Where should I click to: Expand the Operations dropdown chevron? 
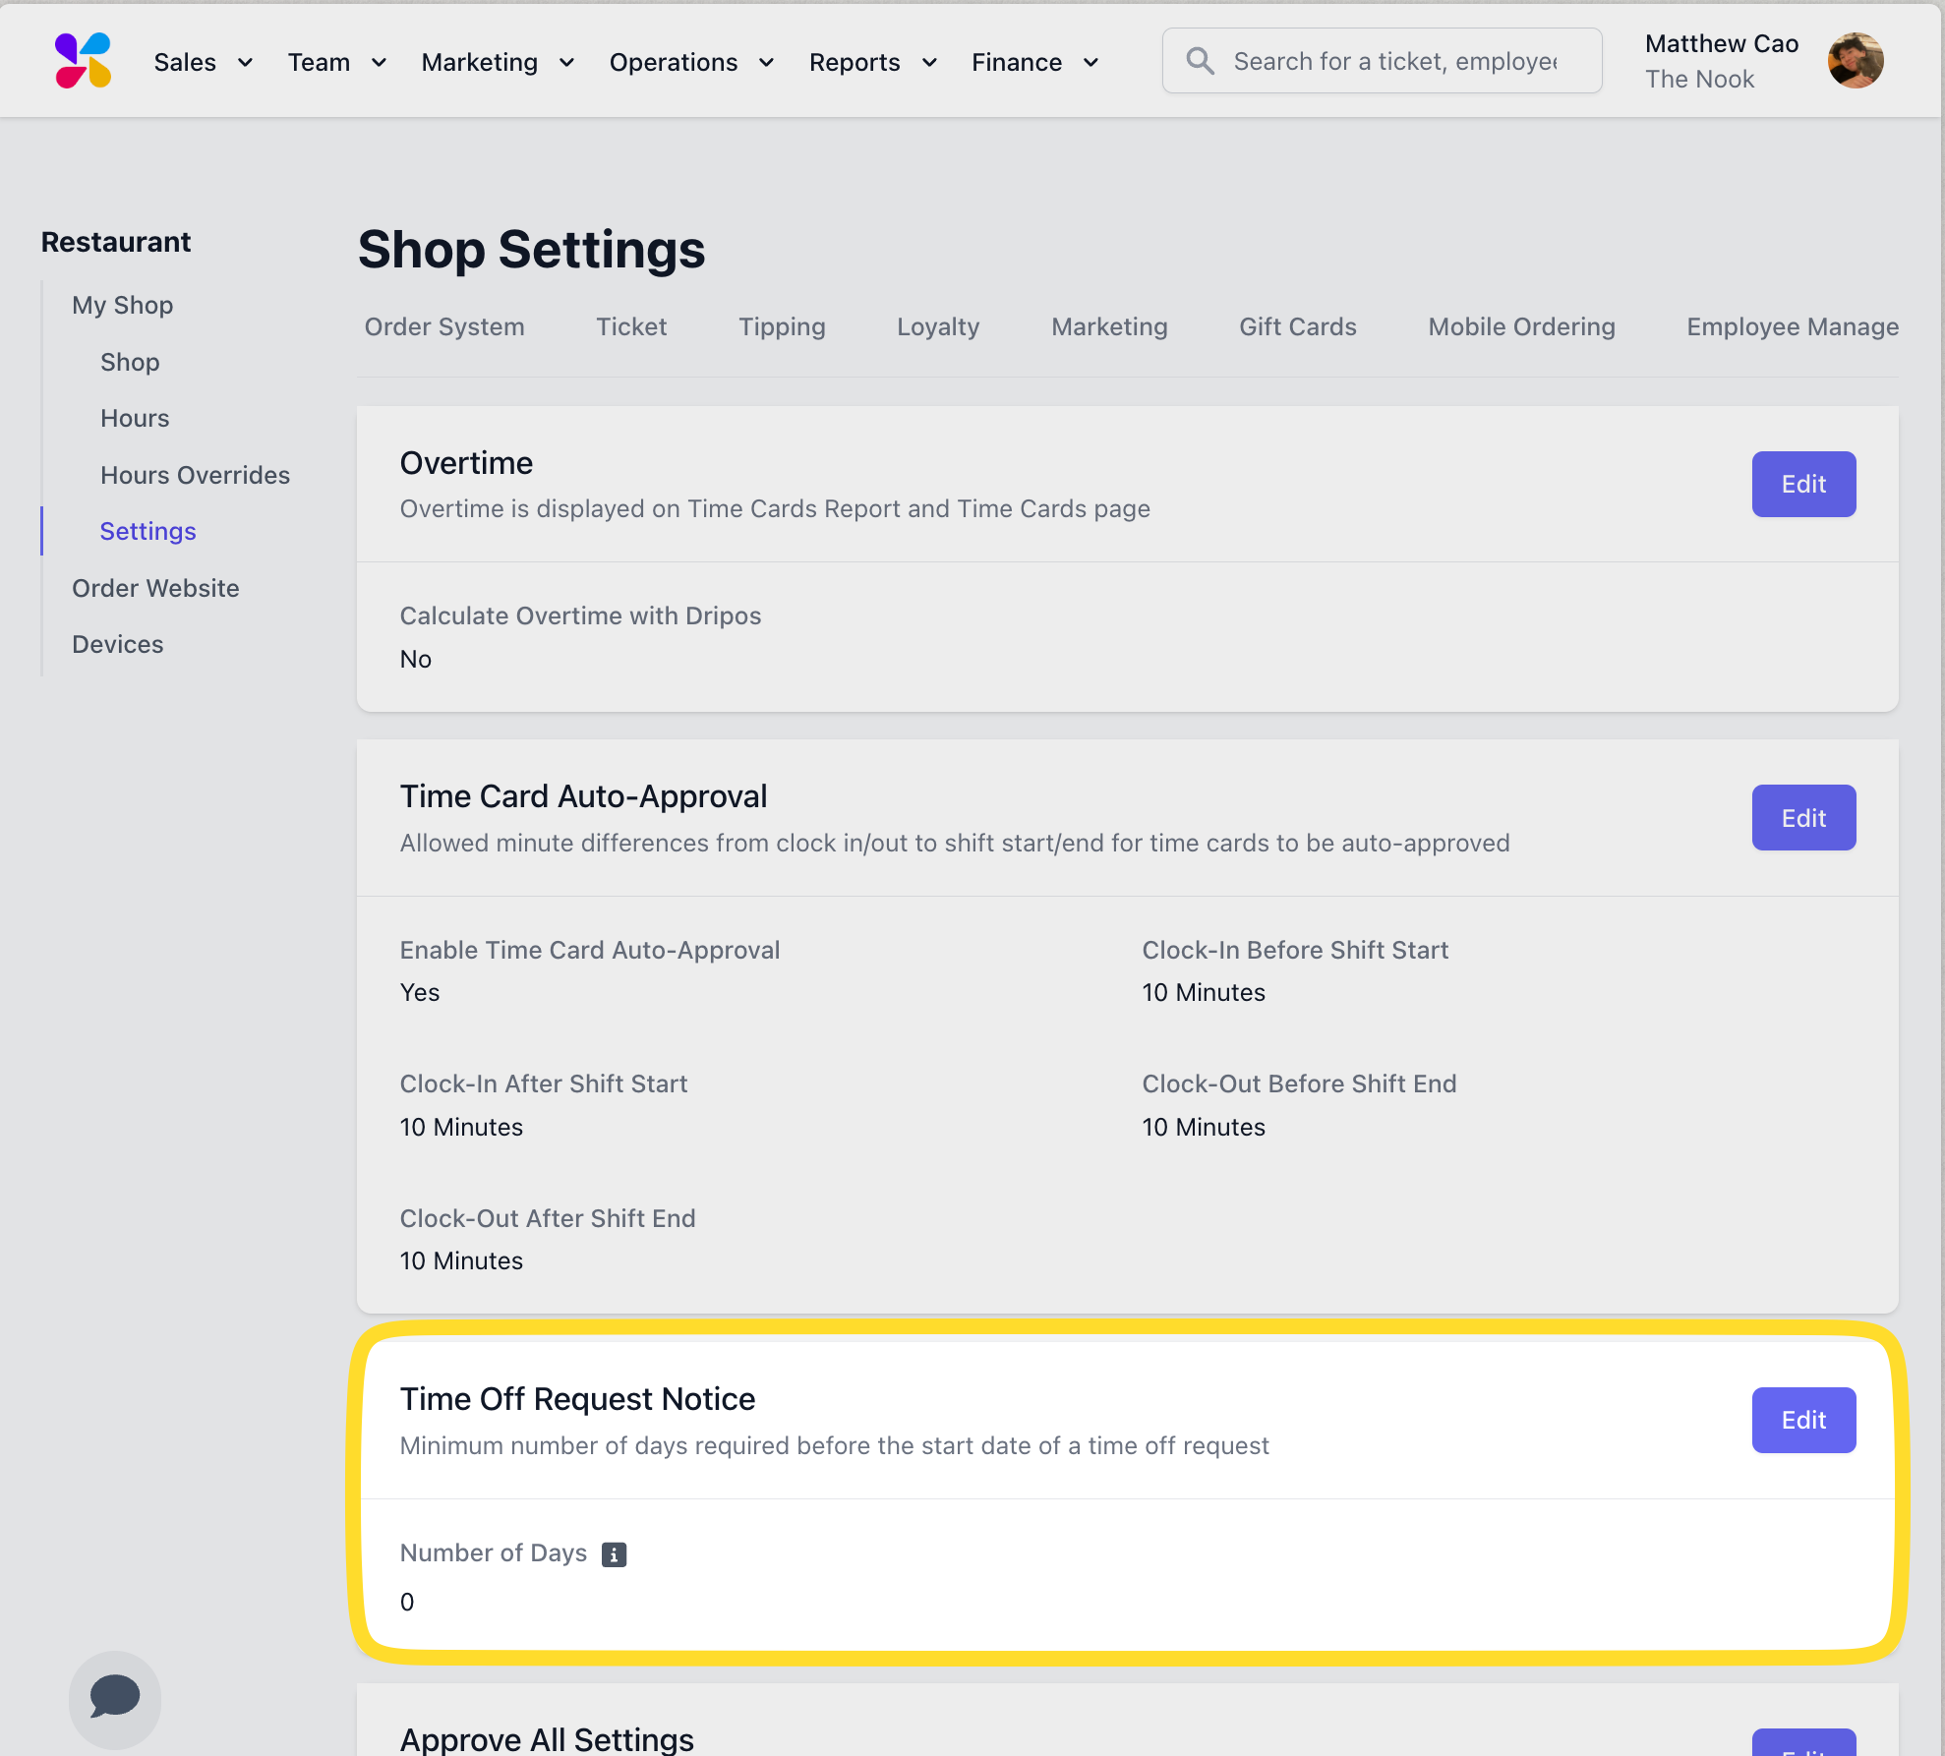(766, 62)
